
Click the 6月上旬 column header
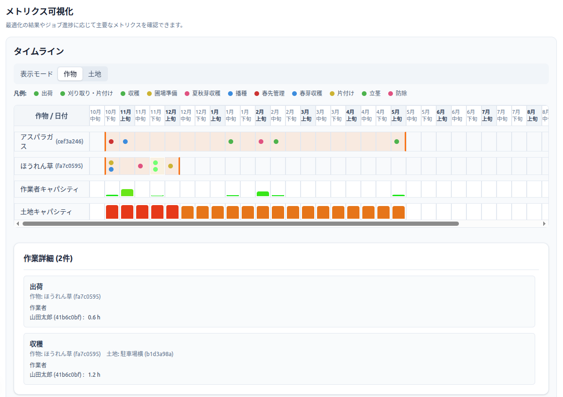[x=442, y=116]
